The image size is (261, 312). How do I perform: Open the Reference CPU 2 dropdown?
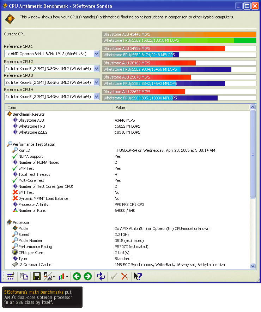[96, 69]
